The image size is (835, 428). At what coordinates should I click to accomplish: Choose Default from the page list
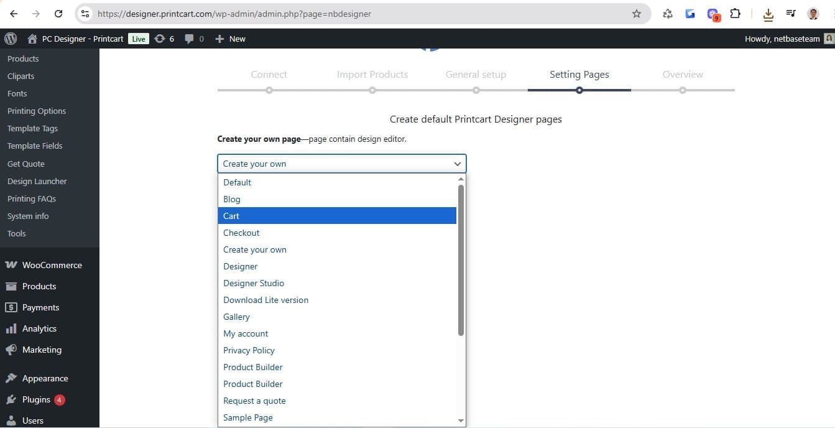337,182
